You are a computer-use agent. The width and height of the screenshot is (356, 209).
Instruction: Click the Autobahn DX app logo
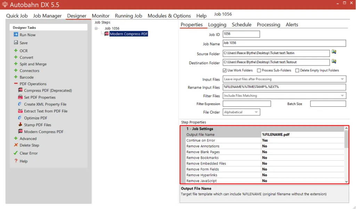pyautogui.click(x=5, y=5)
